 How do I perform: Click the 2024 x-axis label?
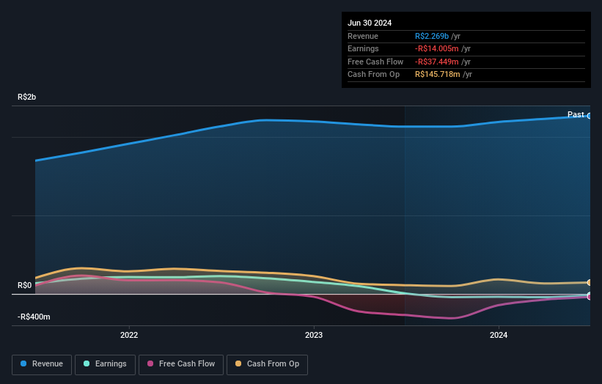[x=499, y=335]
